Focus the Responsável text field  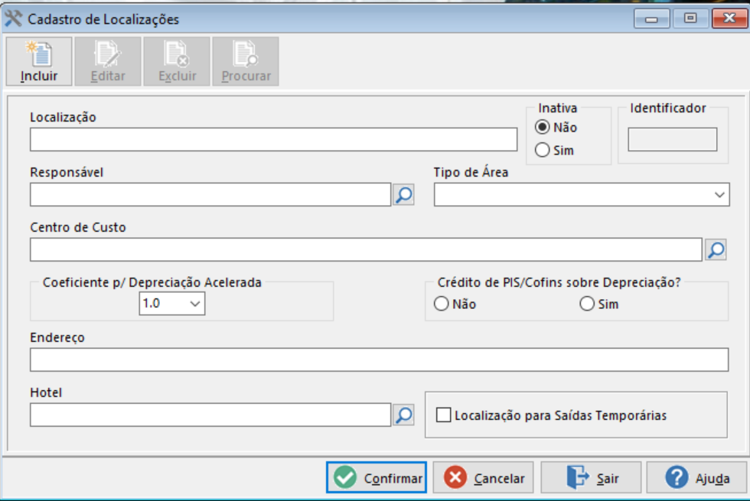(210, 194)
